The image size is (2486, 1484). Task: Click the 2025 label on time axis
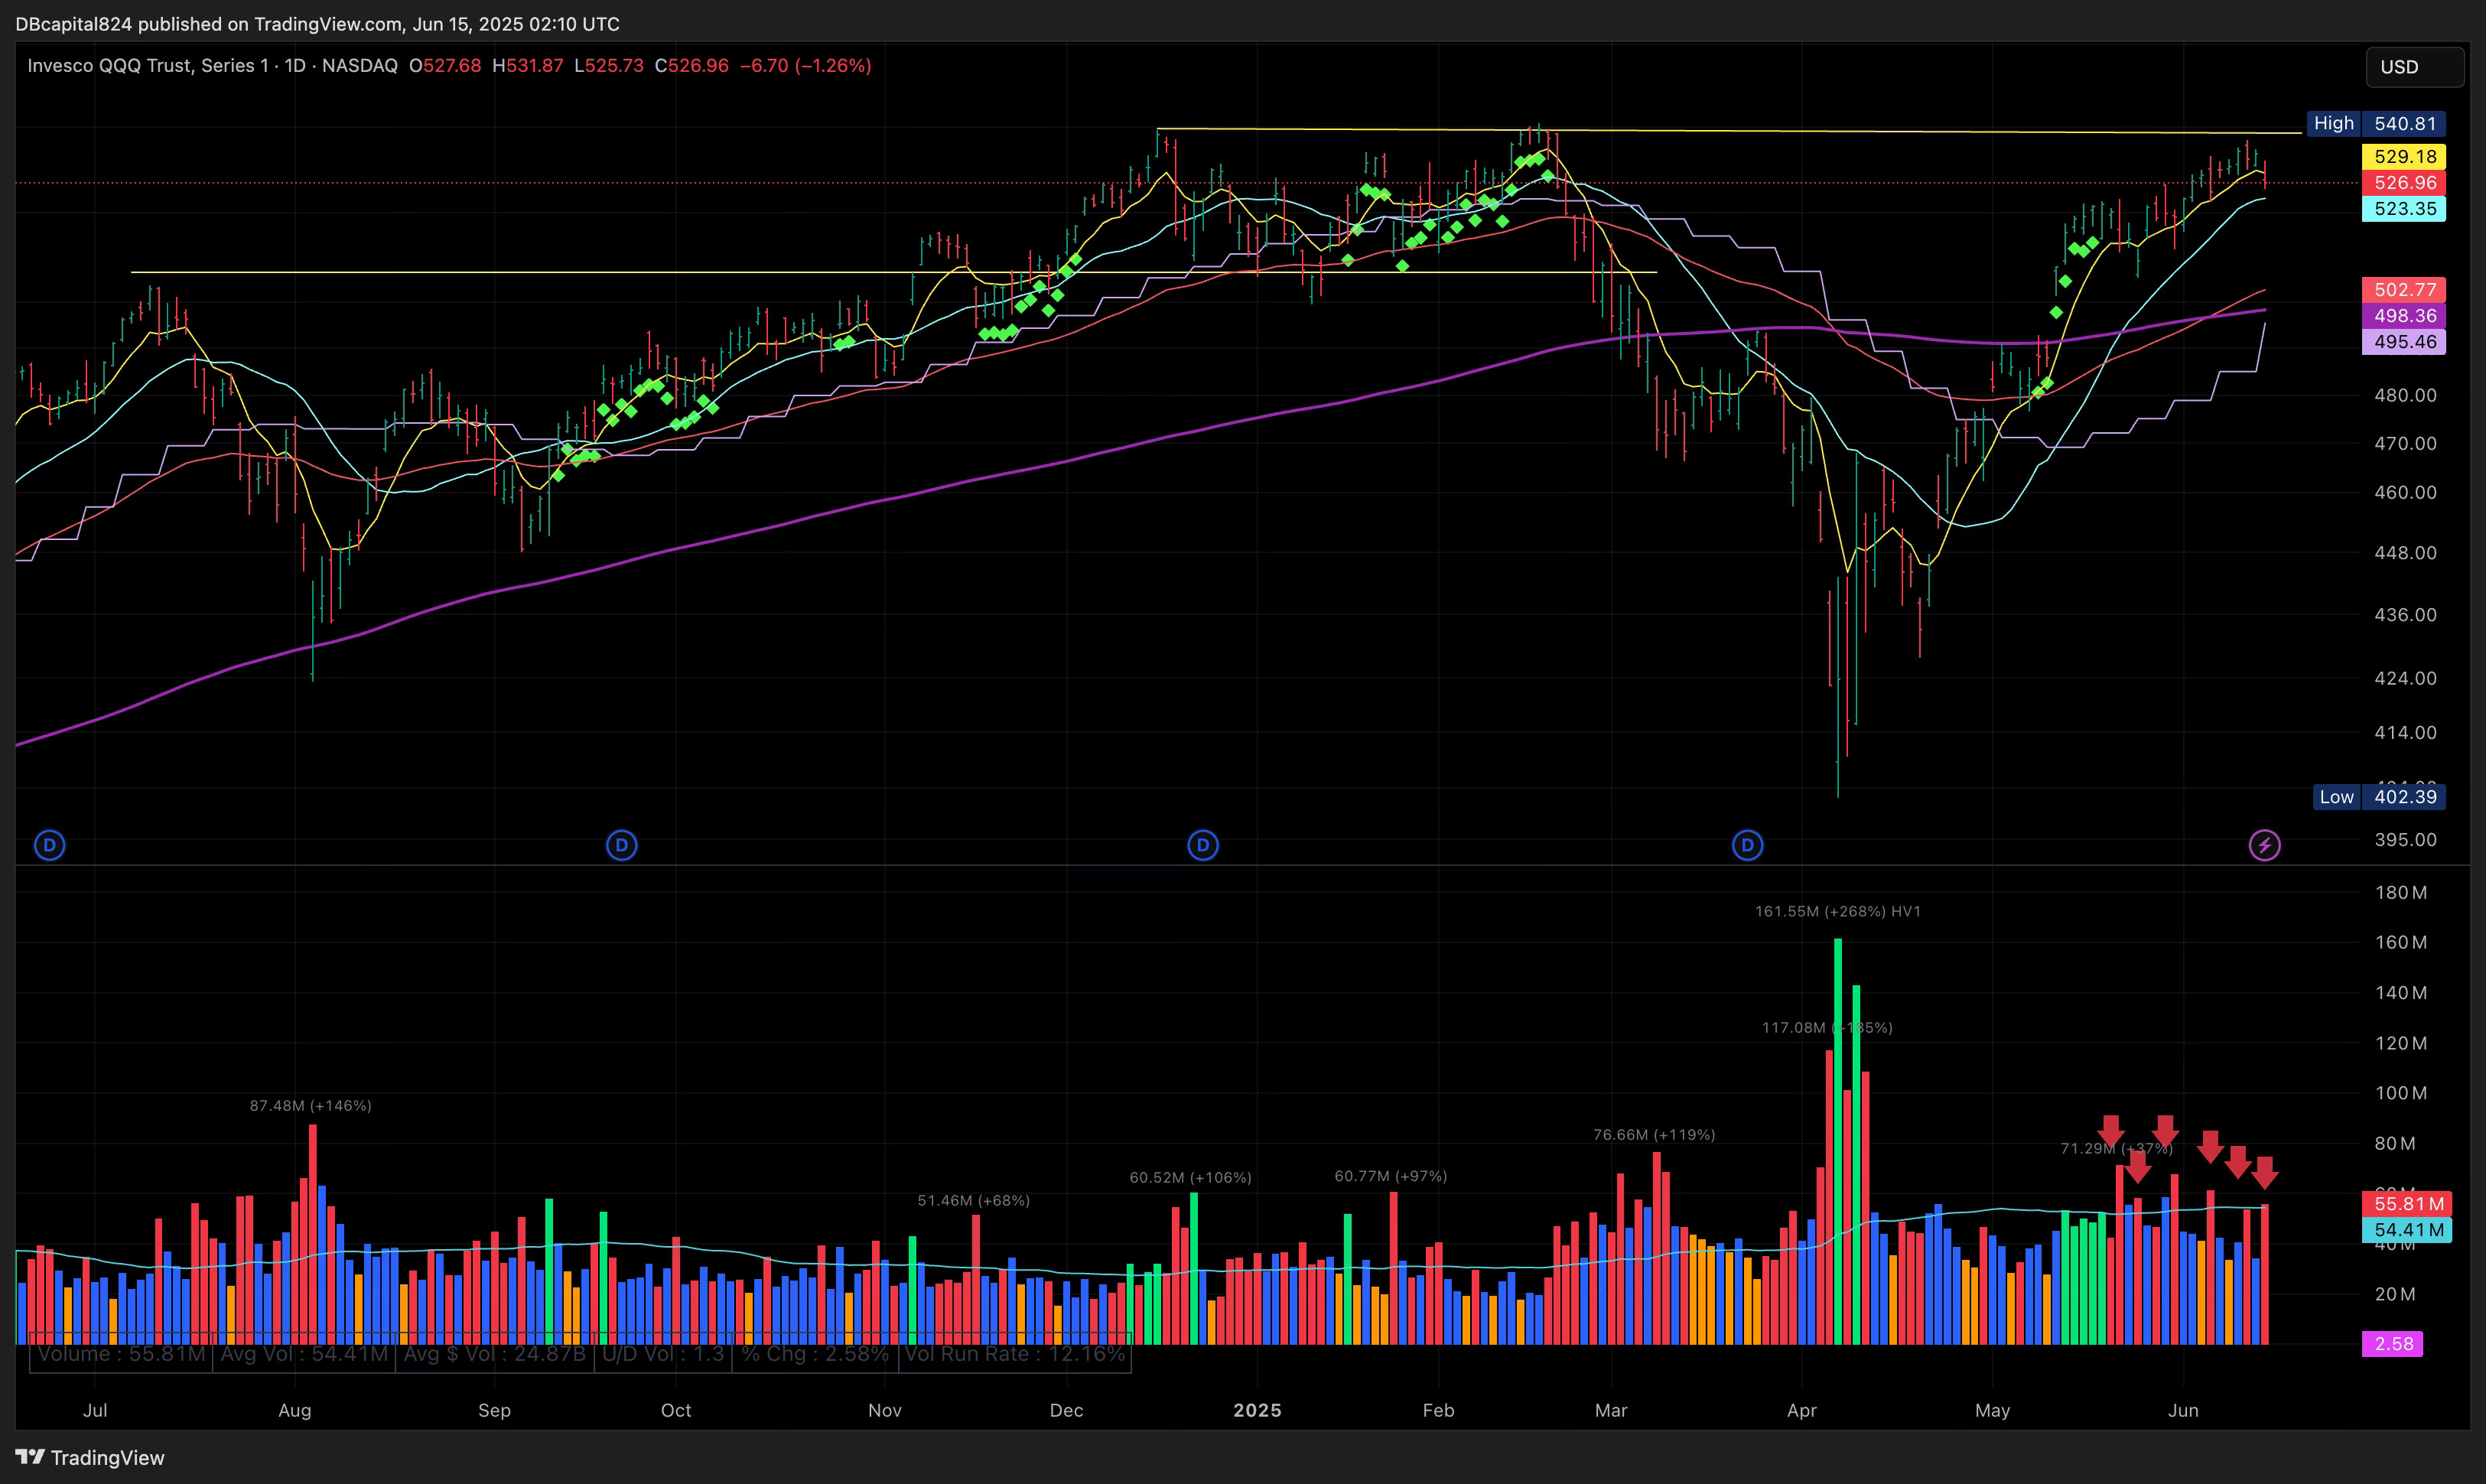tap(1257, 1410)
